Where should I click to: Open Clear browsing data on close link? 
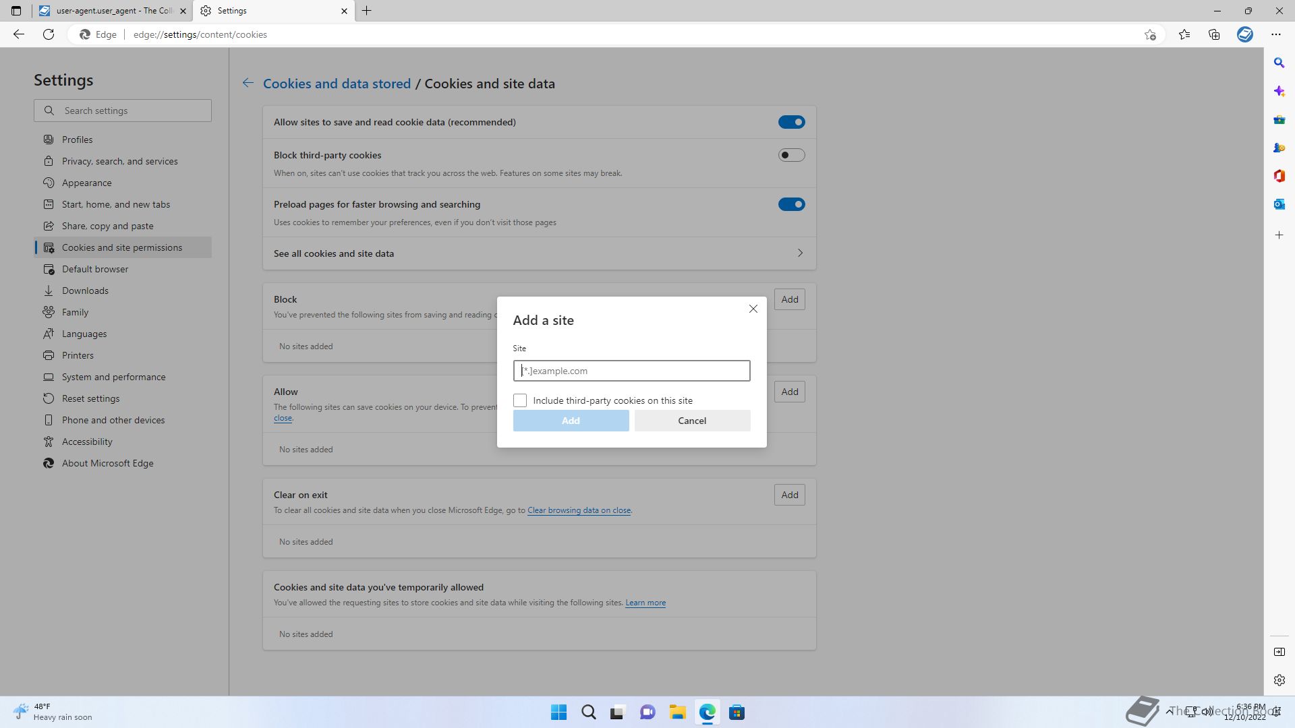[x=579, y=510]
